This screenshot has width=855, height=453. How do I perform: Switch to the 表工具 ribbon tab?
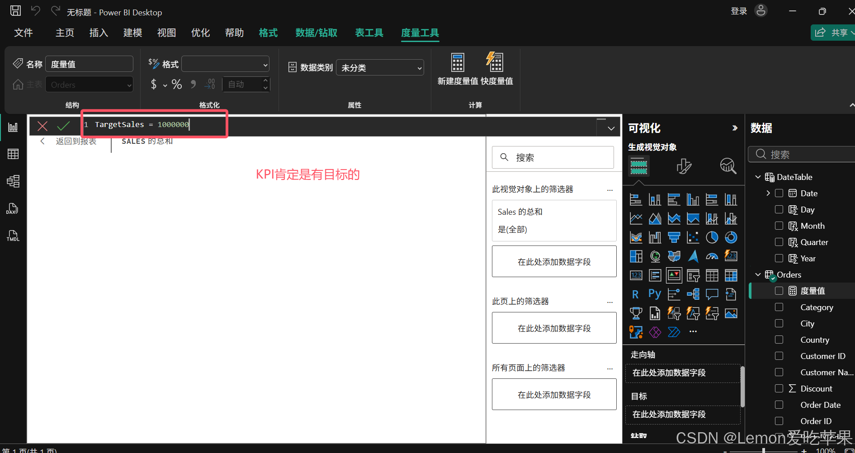[369, 33]
